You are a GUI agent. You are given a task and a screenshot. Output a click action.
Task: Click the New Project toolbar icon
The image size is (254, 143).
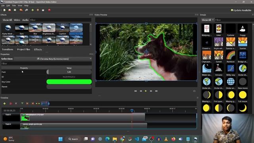pyautogui.click(x=4, y=10)
